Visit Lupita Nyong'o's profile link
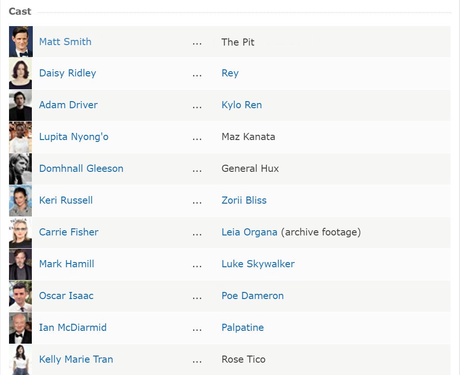Screen dimensions: 460x375 [74, 137]
